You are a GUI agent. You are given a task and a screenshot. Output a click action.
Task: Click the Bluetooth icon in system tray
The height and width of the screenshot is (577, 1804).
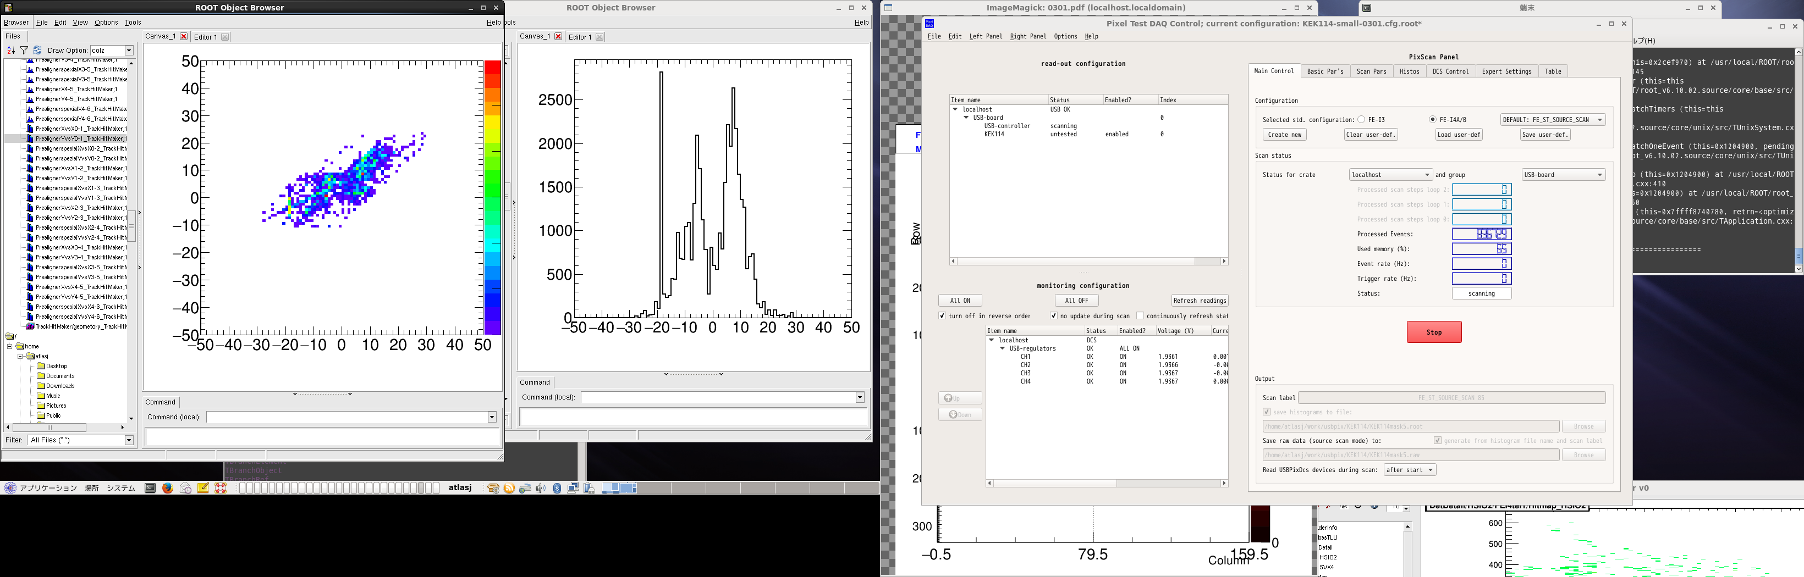pos(557,488)
